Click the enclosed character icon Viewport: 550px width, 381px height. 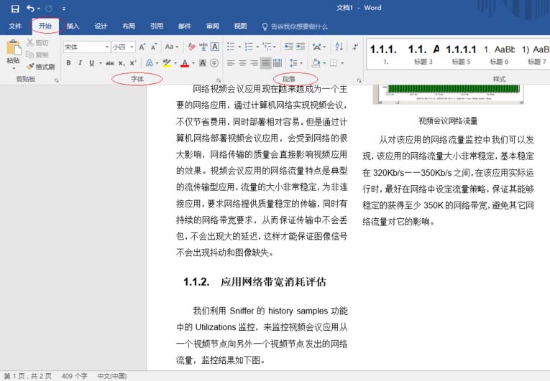(x=214, y=63)
